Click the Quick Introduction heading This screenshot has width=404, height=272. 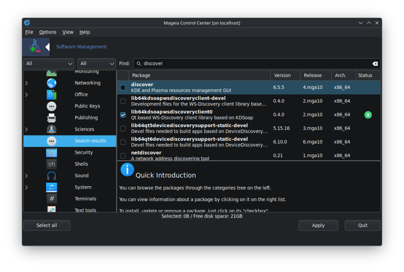click(166, 175)
